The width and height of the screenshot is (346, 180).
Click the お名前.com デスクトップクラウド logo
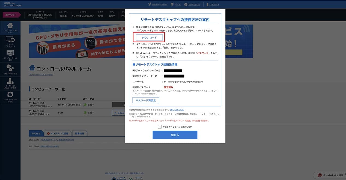pyautogui.click(x=13, y=4)
